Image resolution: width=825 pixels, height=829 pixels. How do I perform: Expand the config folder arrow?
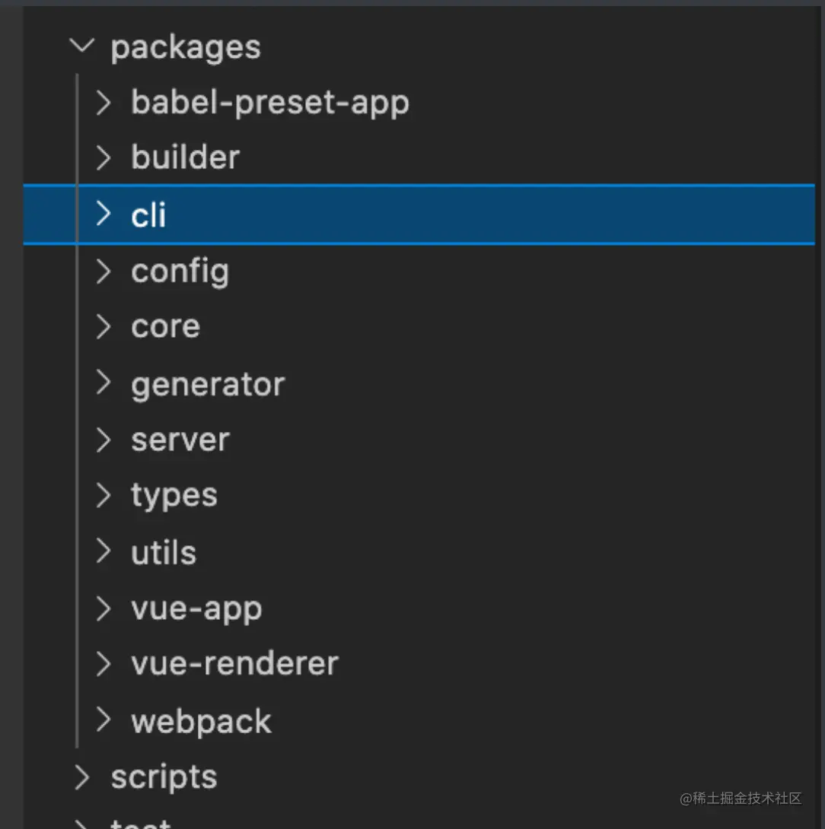(x=104, y=272)
